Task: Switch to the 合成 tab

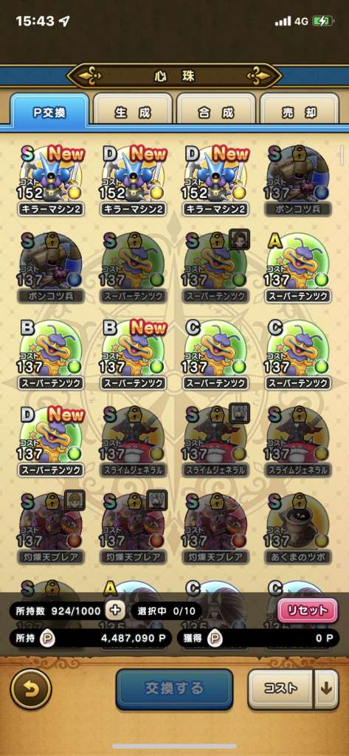Action: tap(216, 113)
